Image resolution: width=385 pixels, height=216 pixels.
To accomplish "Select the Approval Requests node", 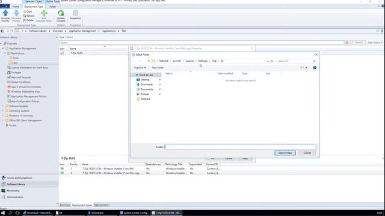I will click(21, 77).
